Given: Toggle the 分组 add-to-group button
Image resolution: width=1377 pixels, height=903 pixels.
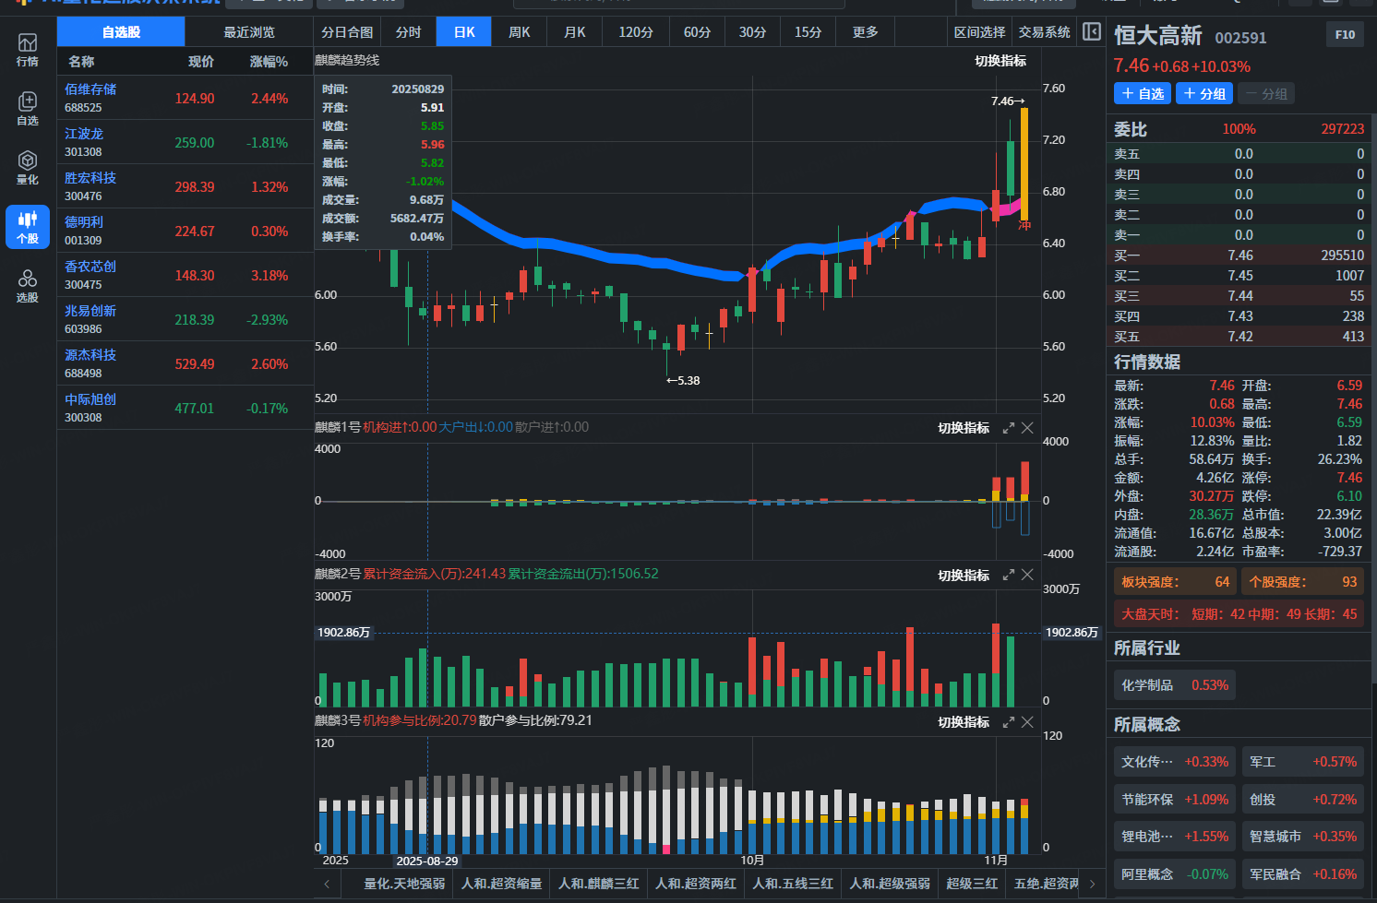Looking at the screenshot, I should (x=1204, y=93).
